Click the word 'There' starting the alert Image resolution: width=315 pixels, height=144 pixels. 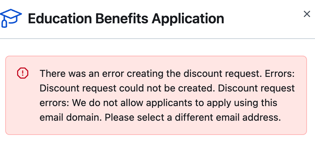[53, 74]
